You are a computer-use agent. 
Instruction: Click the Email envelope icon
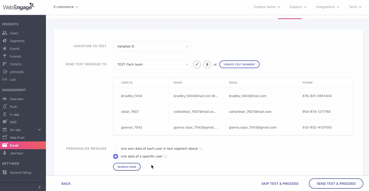tap(5, 145)
